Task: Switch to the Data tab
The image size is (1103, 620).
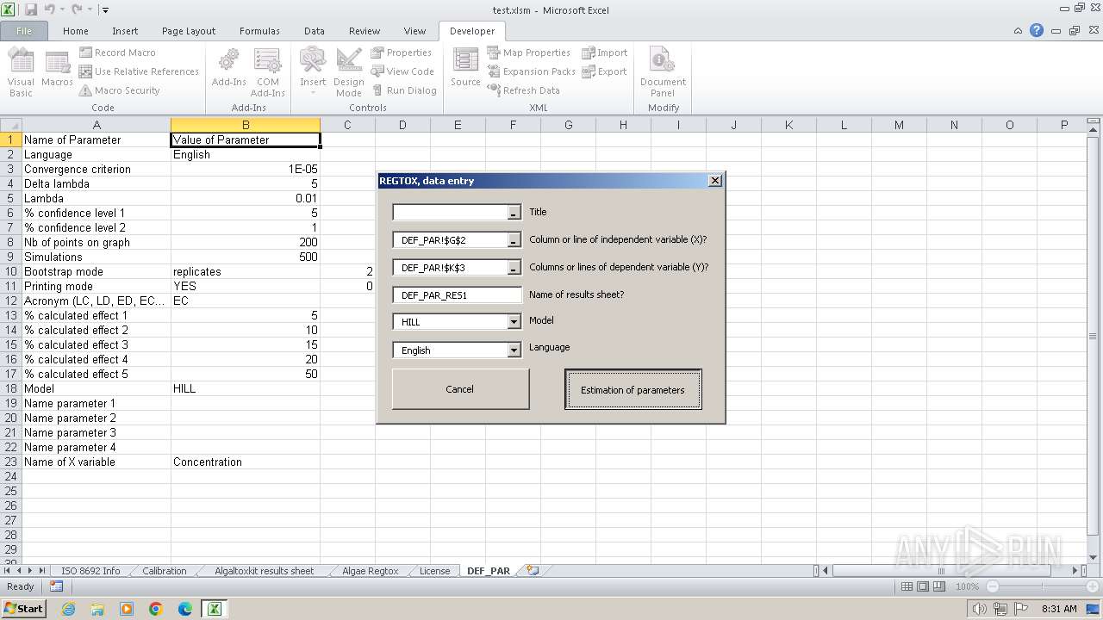Action: (x=315, y=31)
